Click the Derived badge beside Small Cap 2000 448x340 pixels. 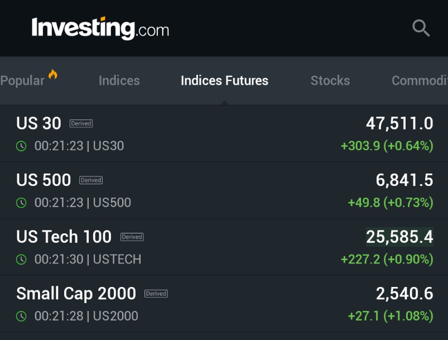(156, 294)
